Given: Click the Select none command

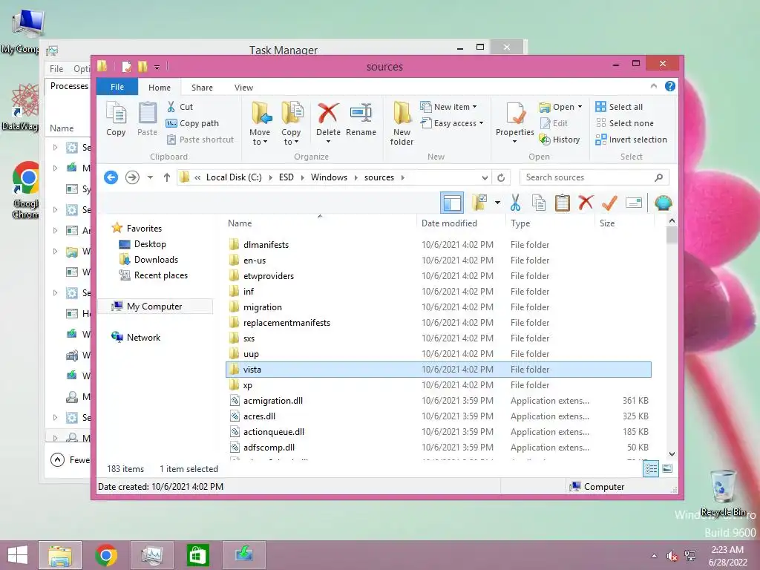Looking at the screenshot, I should click(625, 123).
